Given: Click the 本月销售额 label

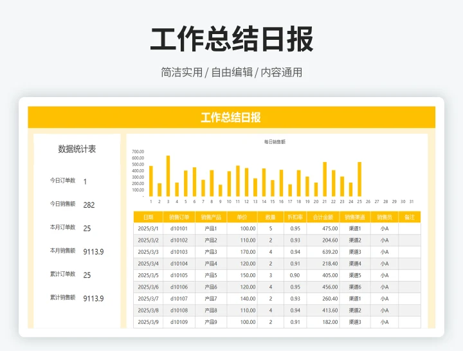Looking at the screenshot, I should [63, 251].
